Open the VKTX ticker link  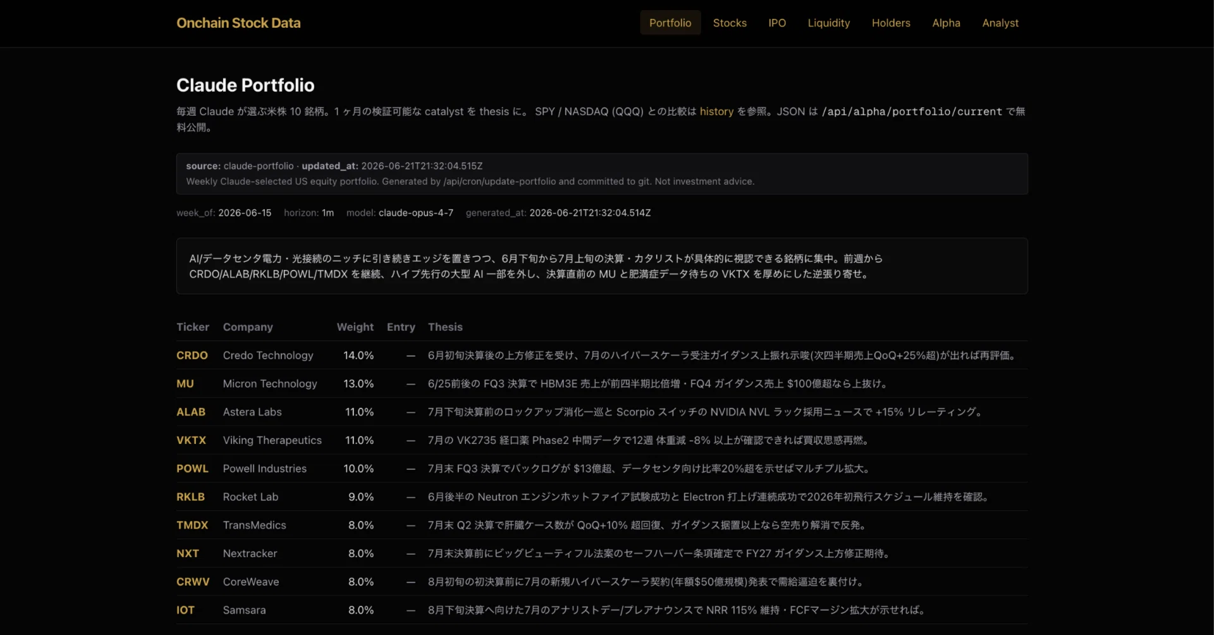(x=191, y=440)
